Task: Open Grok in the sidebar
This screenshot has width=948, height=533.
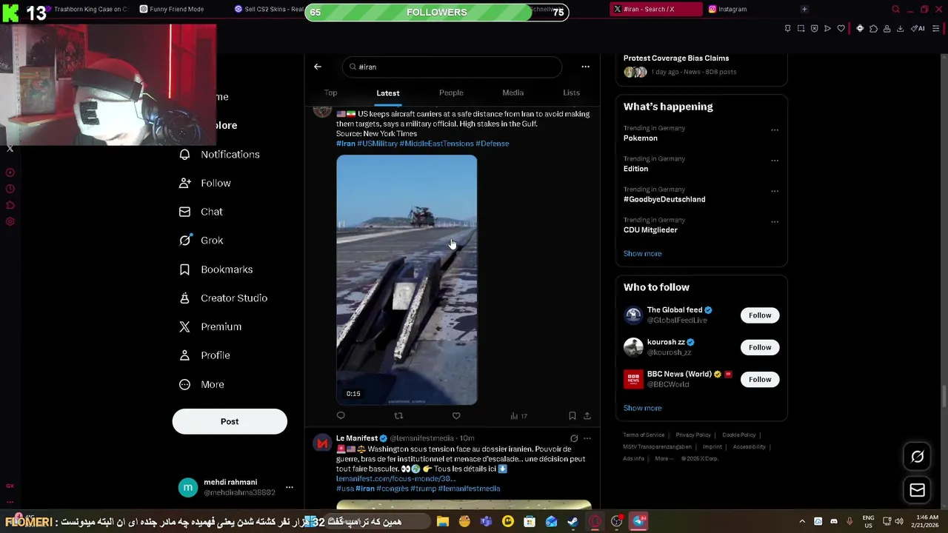Action: point(201,240)
